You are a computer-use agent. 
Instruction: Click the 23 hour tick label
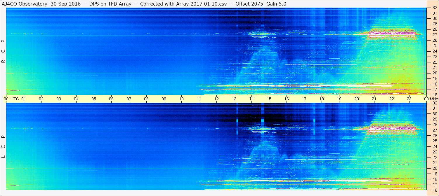pyautogui.click(x=409, y=99)
